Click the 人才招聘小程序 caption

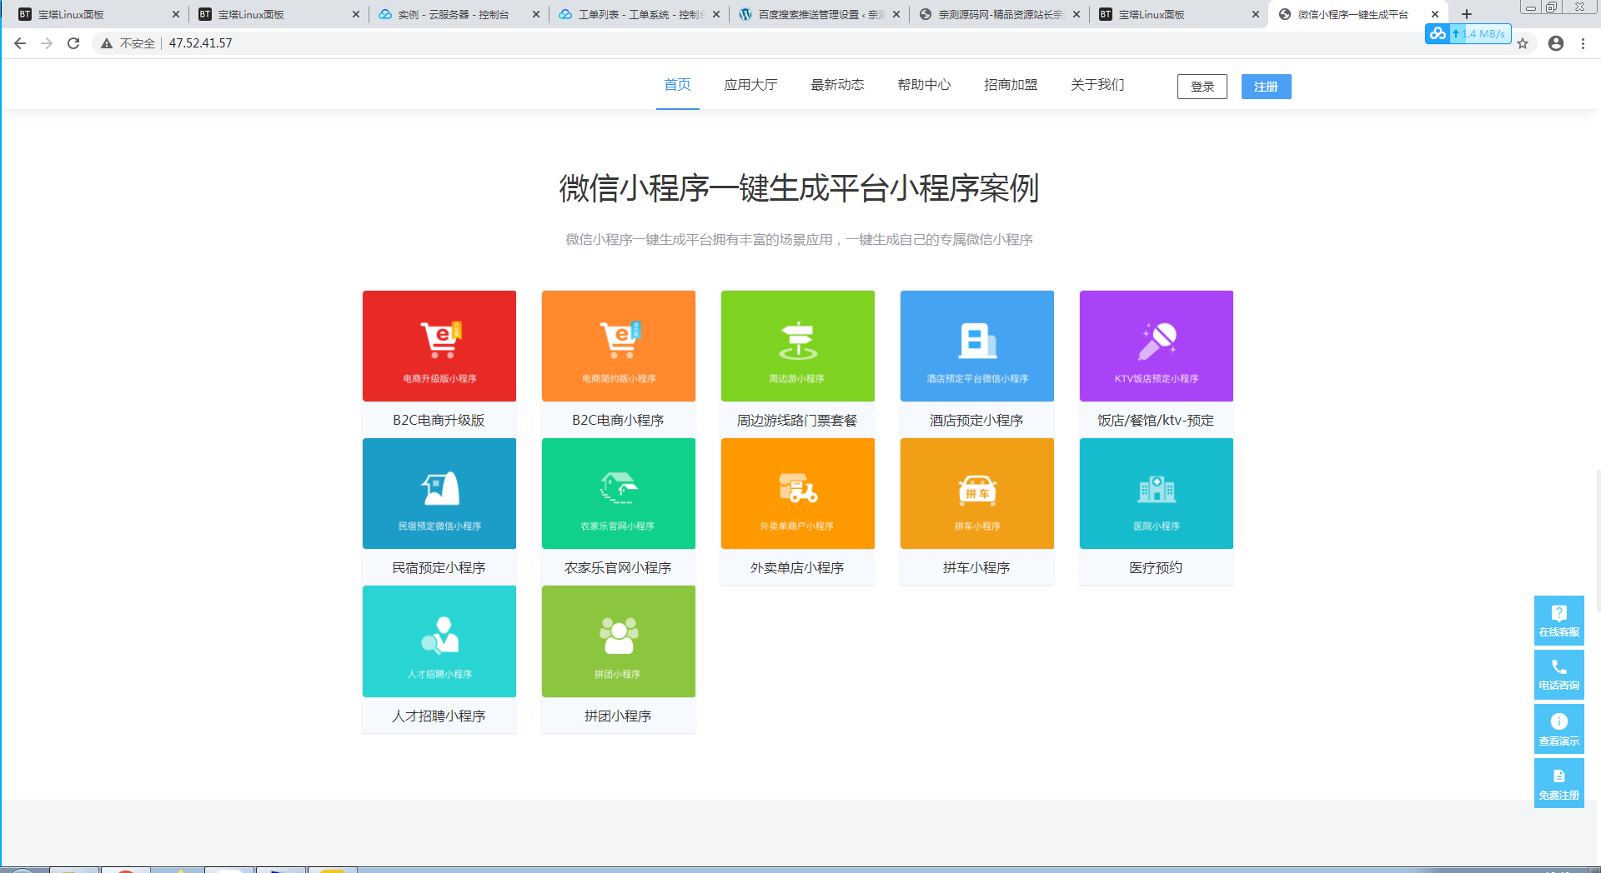tap(439, 716)
